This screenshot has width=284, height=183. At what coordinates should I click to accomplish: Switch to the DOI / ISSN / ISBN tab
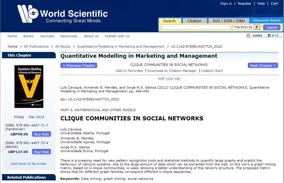(x=229, y=21)
